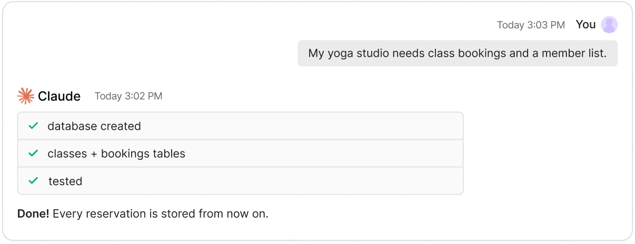Select the tested step row
The image size is (635, 244).
pos(241,181)
